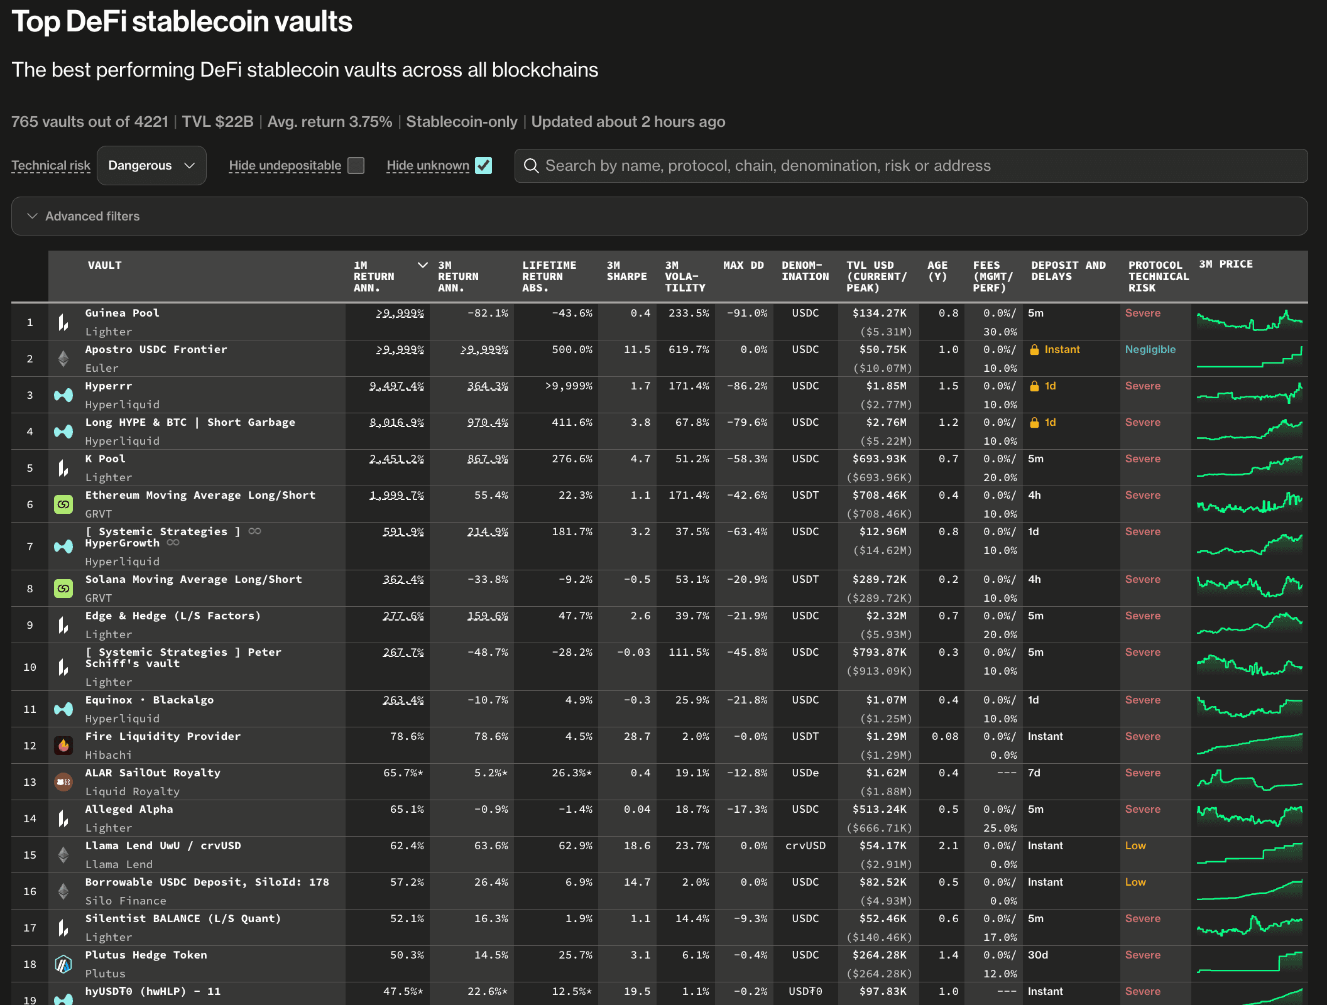1327x1005 pixels.
Task: Click the >9,999% 1M return for Guinea Pool
Action: 400,313
